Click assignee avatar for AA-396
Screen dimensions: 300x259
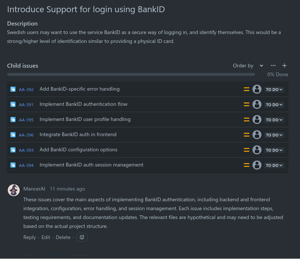click(x=257, y=135)
